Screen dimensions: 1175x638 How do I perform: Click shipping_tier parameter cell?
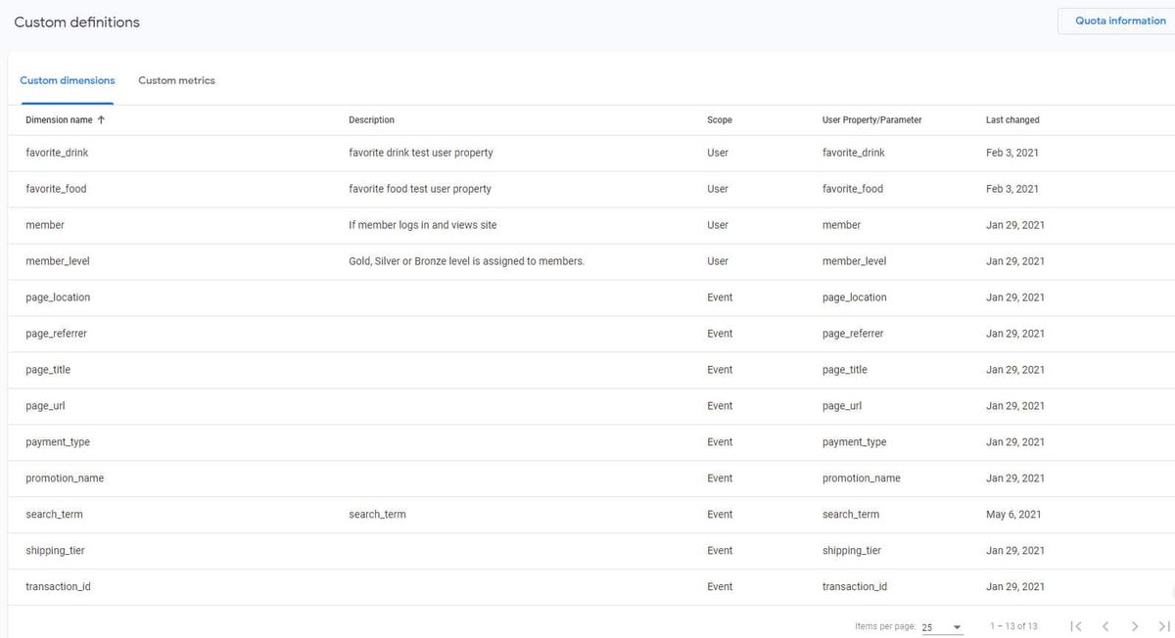click(852, 551)
